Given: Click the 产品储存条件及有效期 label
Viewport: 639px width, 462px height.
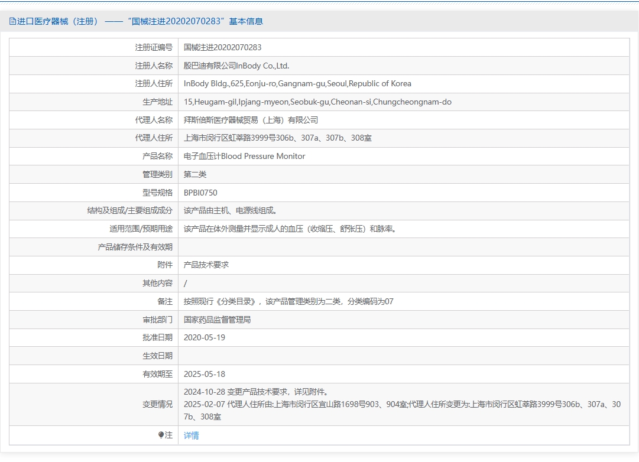Looking at the screenshot, I should (135, 247).
